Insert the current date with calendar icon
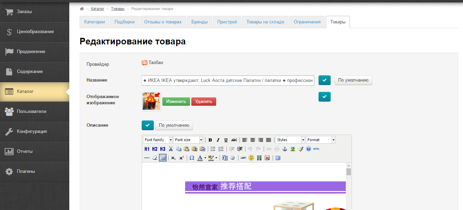 pos(225,158)
